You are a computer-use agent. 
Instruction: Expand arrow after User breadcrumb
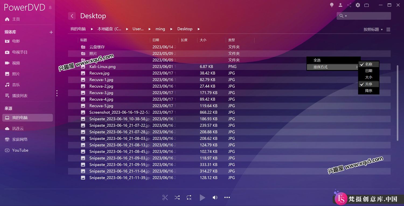(x=150, y=29)
